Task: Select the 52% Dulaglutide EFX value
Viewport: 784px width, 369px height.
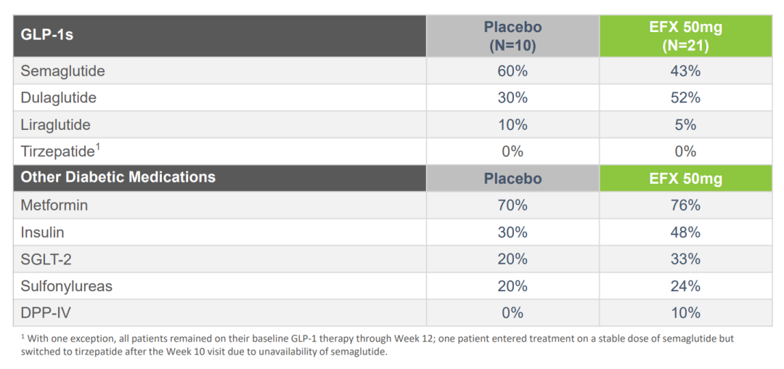Action: [685, 97]
